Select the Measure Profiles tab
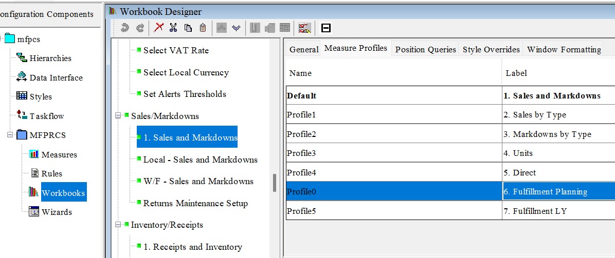This screenshot has height=258, width=615. tap(356, 48)
